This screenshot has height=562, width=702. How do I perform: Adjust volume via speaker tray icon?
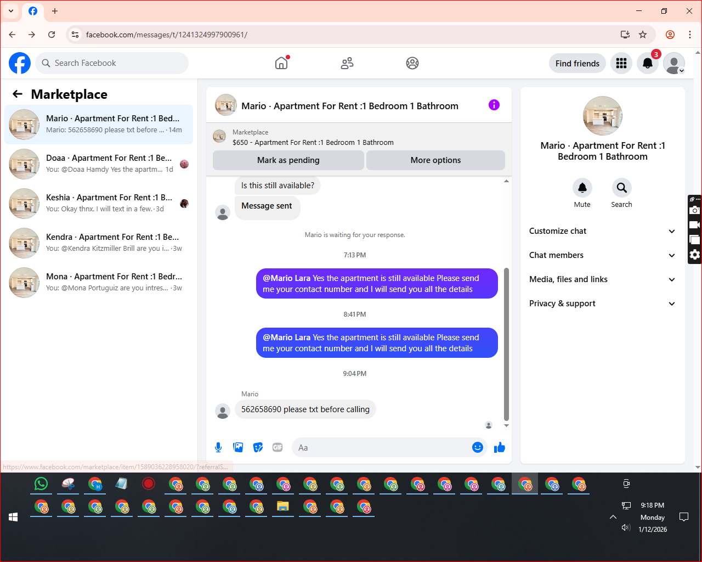[x=626, y=527]
